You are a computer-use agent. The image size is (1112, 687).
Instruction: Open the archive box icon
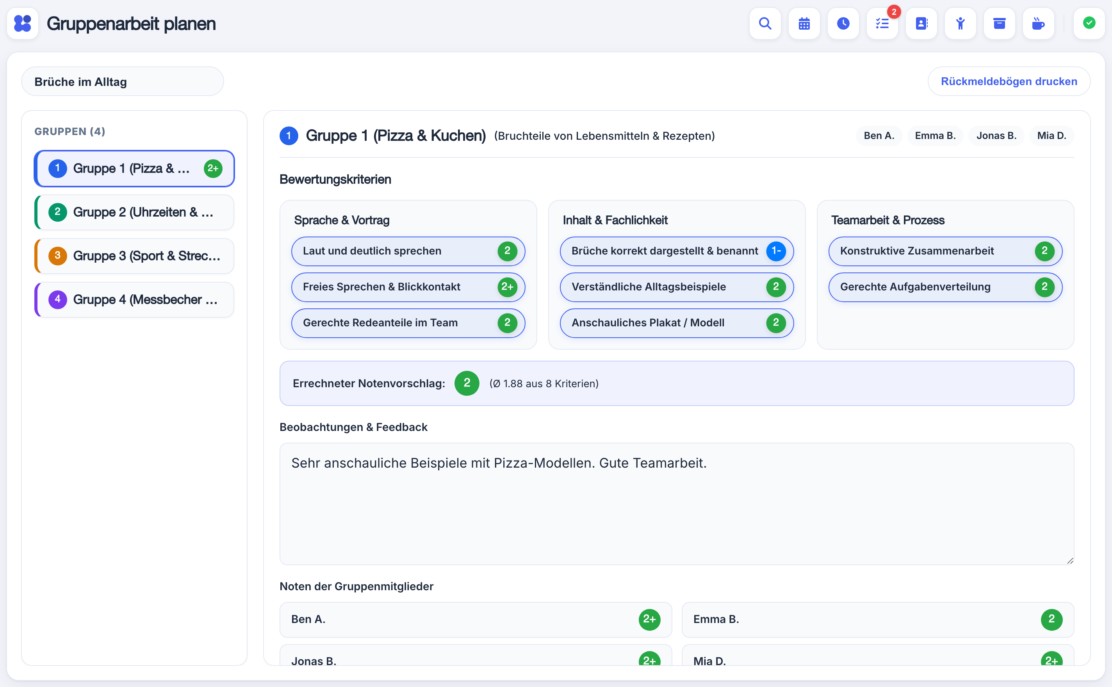point(999,23)
